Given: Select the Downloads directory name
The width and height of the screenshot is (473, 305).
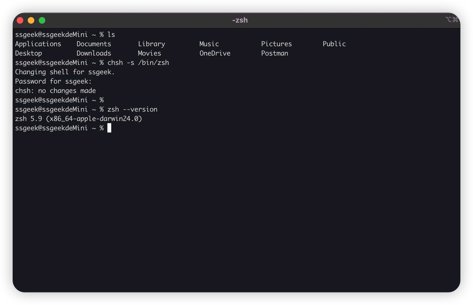Looking at the screenshot, I should [x=94, y=53].
